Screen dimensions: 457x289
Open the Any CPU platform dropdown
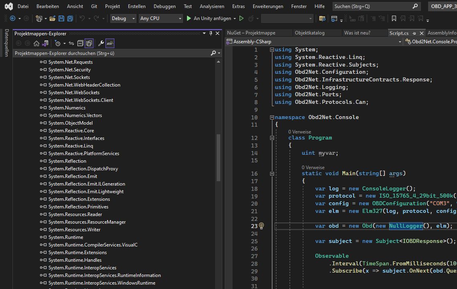[160, 18]
